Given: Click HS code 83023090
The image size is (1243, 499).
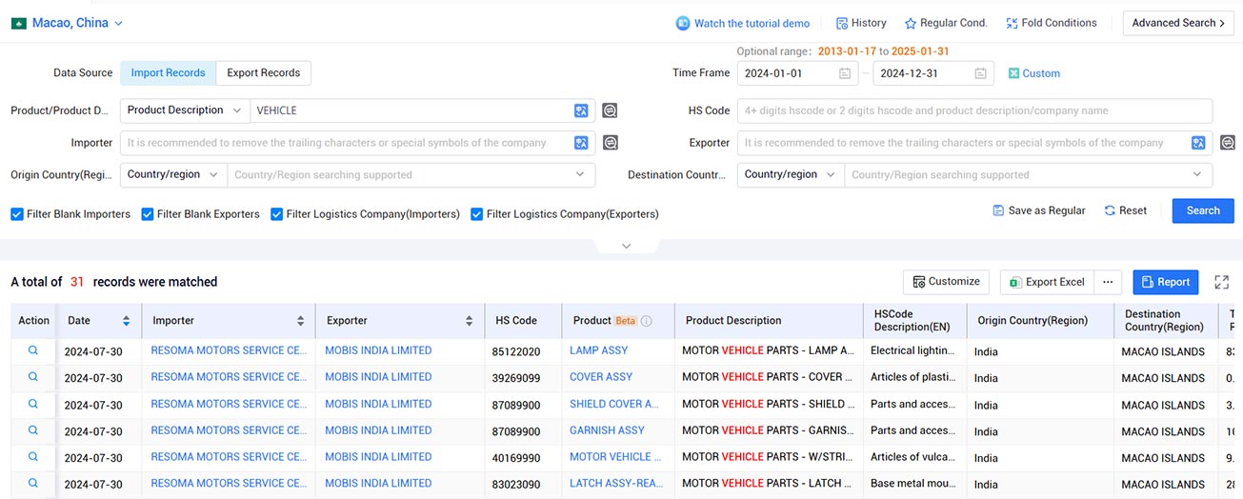Looking at the screenshot, I should (x=516, y=485).
